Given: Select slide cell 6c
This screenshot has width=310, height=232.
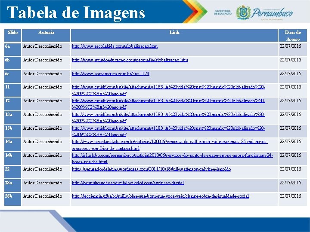Looking at the screenshot, I should (12, 76).
